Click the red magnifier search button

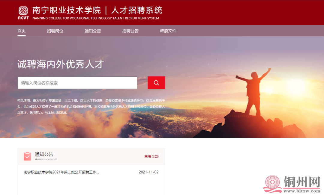[x=156, y=83]
